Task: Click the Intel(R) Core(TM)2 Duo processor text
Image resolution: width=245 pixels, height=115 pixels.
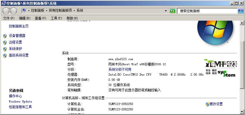Action: (156, 74)
